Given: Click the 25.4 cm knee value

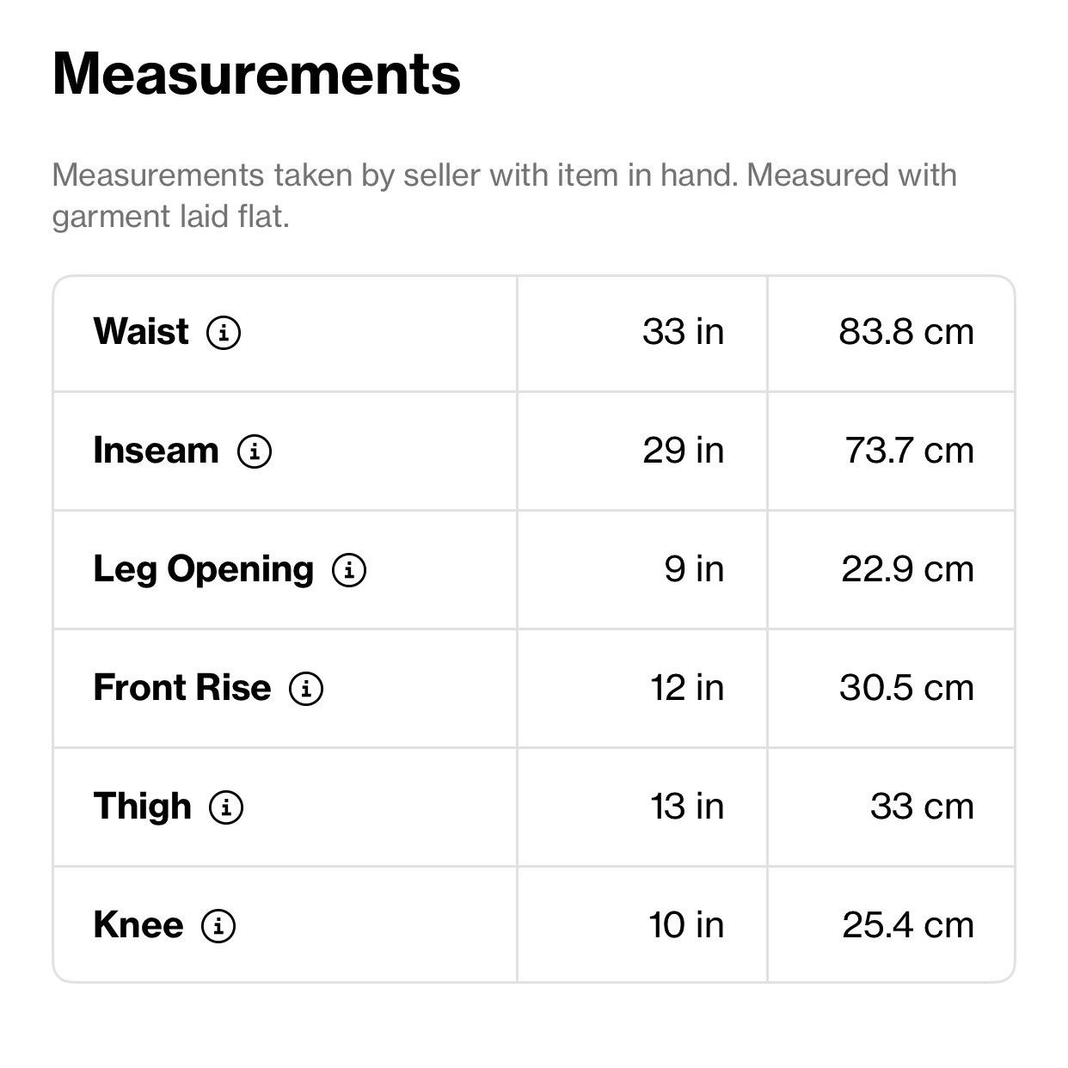Looking at the screenshot, I should (908, 925).
